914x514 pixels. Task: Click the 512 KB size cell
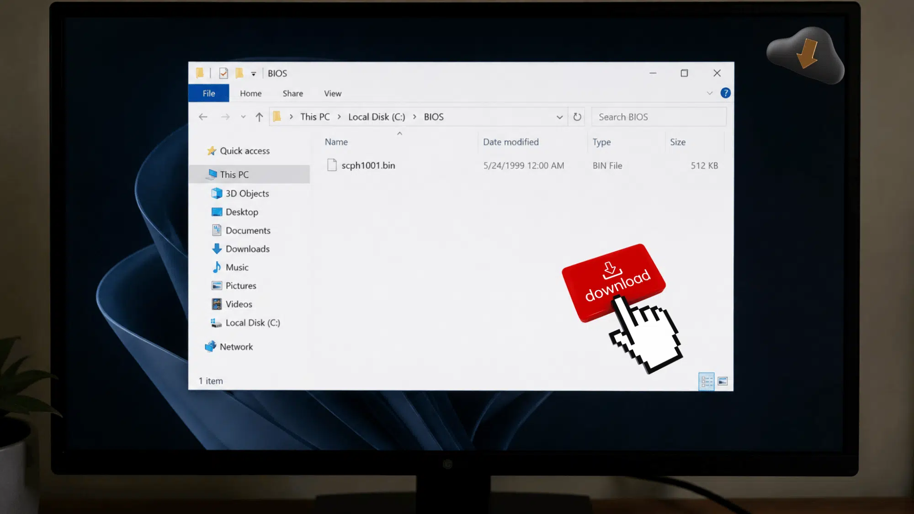point(704,166)
